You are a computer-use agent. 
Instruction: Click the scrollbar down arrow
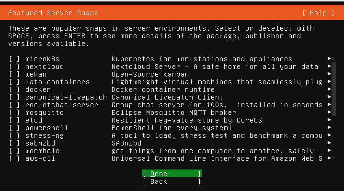pos(333,158)
